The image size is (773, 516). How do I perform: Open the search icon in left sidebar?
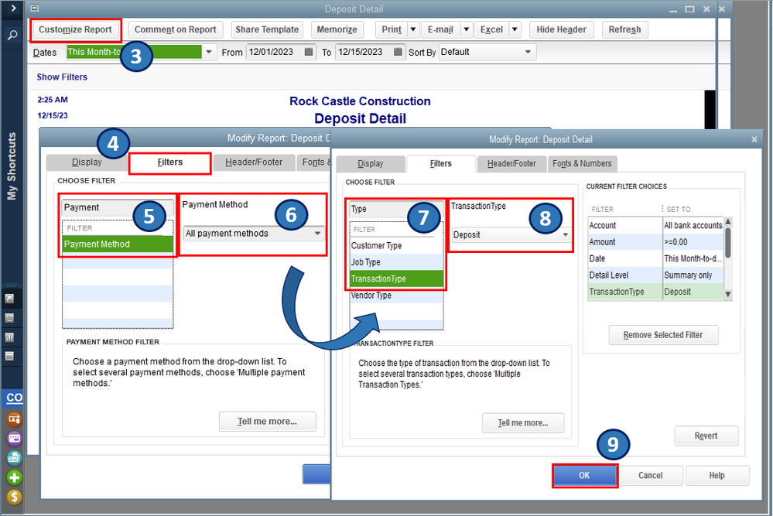12,35
